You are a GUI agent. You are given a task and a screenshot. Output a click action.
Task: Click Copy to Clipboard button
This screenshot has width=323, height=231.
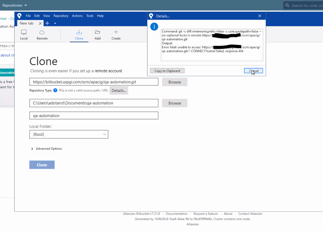(167, 71)
